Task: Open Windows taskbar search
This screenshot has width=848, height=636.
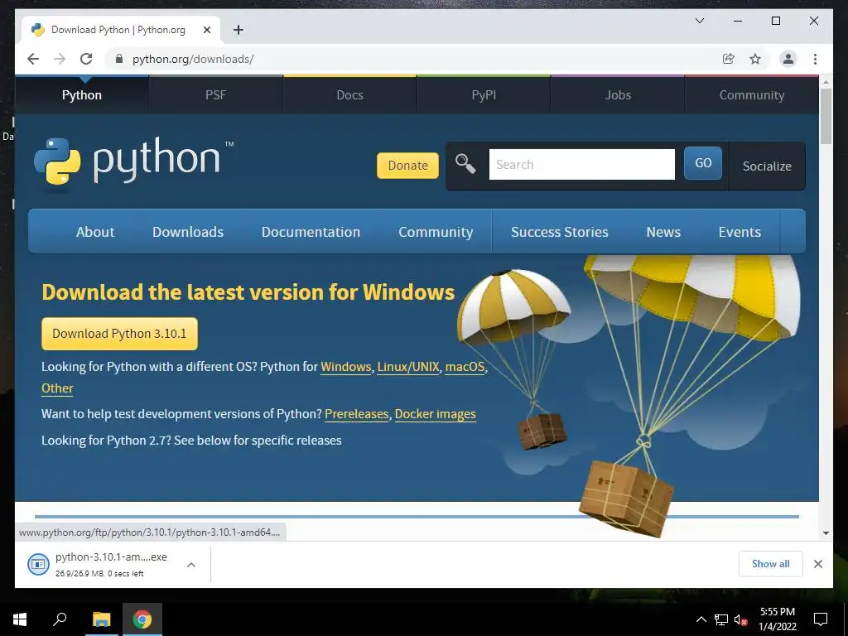Action: (60, 619)
